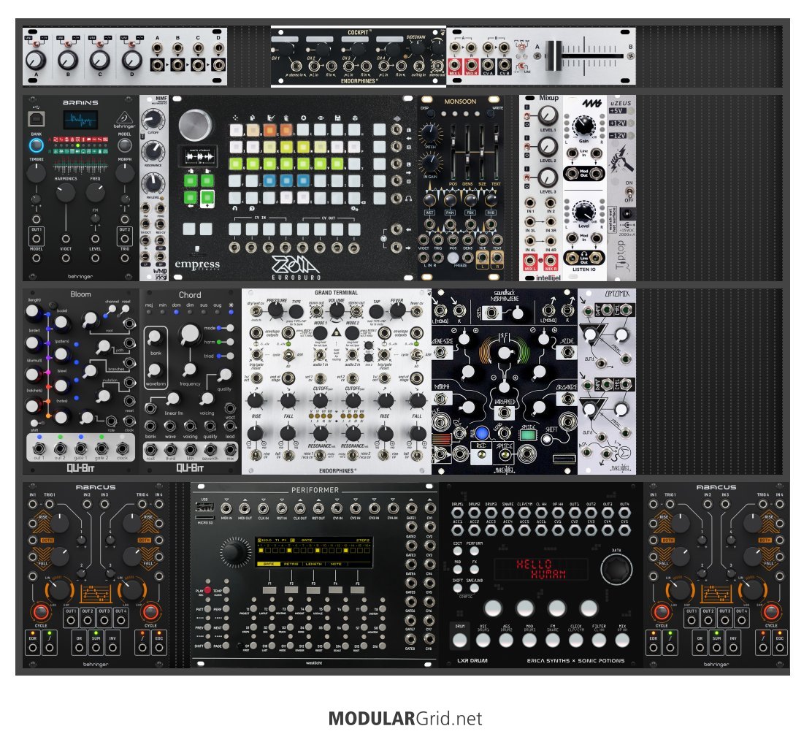Click the MODULARGrid.net text at the bottom
The image size is (812, 734).
click(405, 719)
